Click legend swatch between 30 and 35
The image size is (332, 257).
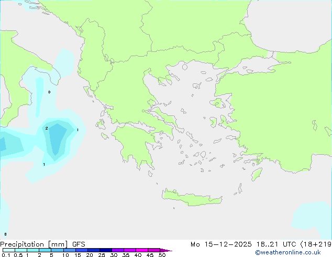(x=118, y=250)
